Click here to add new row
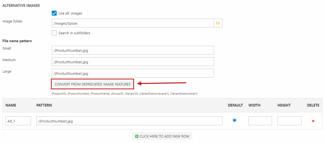The image size is (324, 143). tap(162, 136)
